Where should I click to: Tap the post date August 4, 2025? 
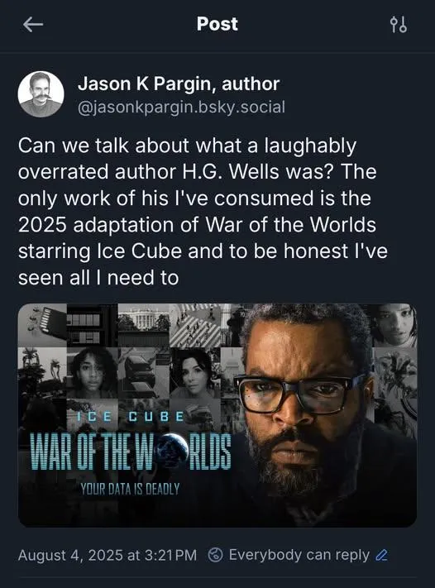(x=70, y=556)
